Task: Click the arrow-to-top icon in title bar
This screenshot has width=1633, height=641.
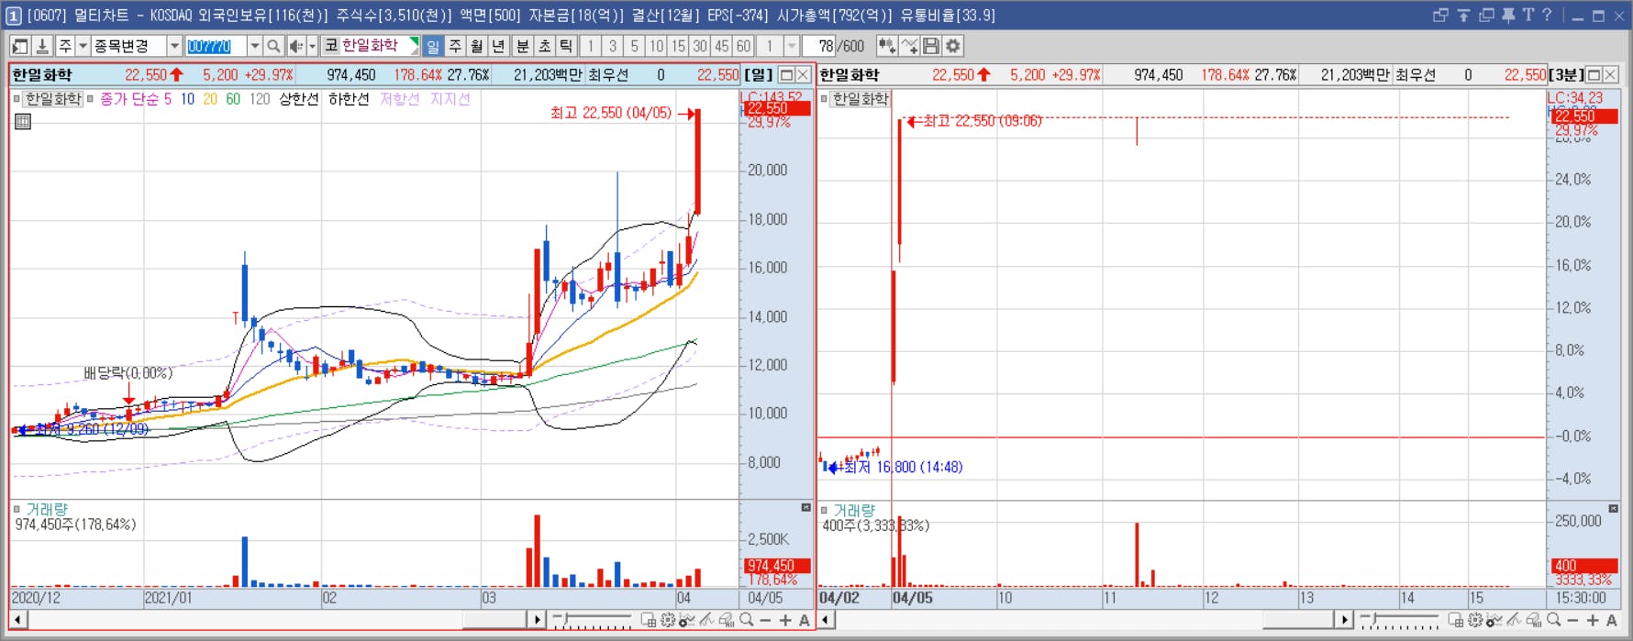Action: click(1463, 15)
